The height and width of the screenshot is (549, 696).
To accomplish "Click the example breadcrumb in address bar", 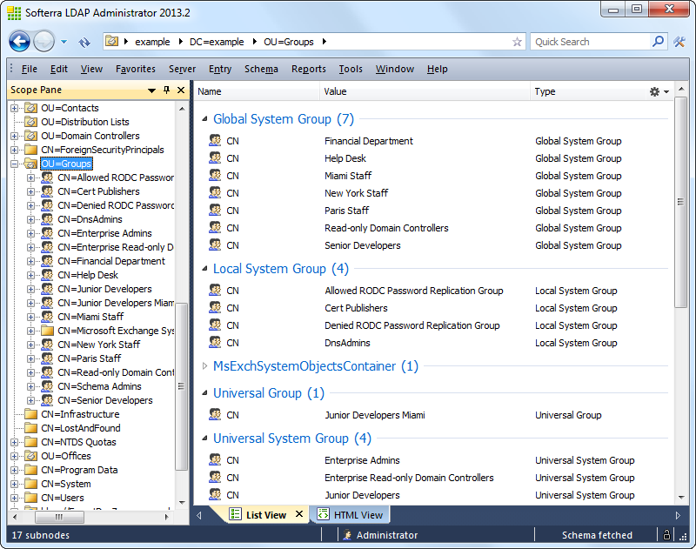I will click(x=152, y=42).
